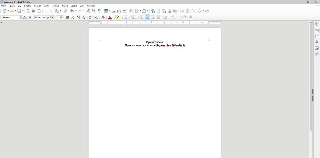Toggle bold formatting (Ж)
320x158 pixels.
point(67,17)
